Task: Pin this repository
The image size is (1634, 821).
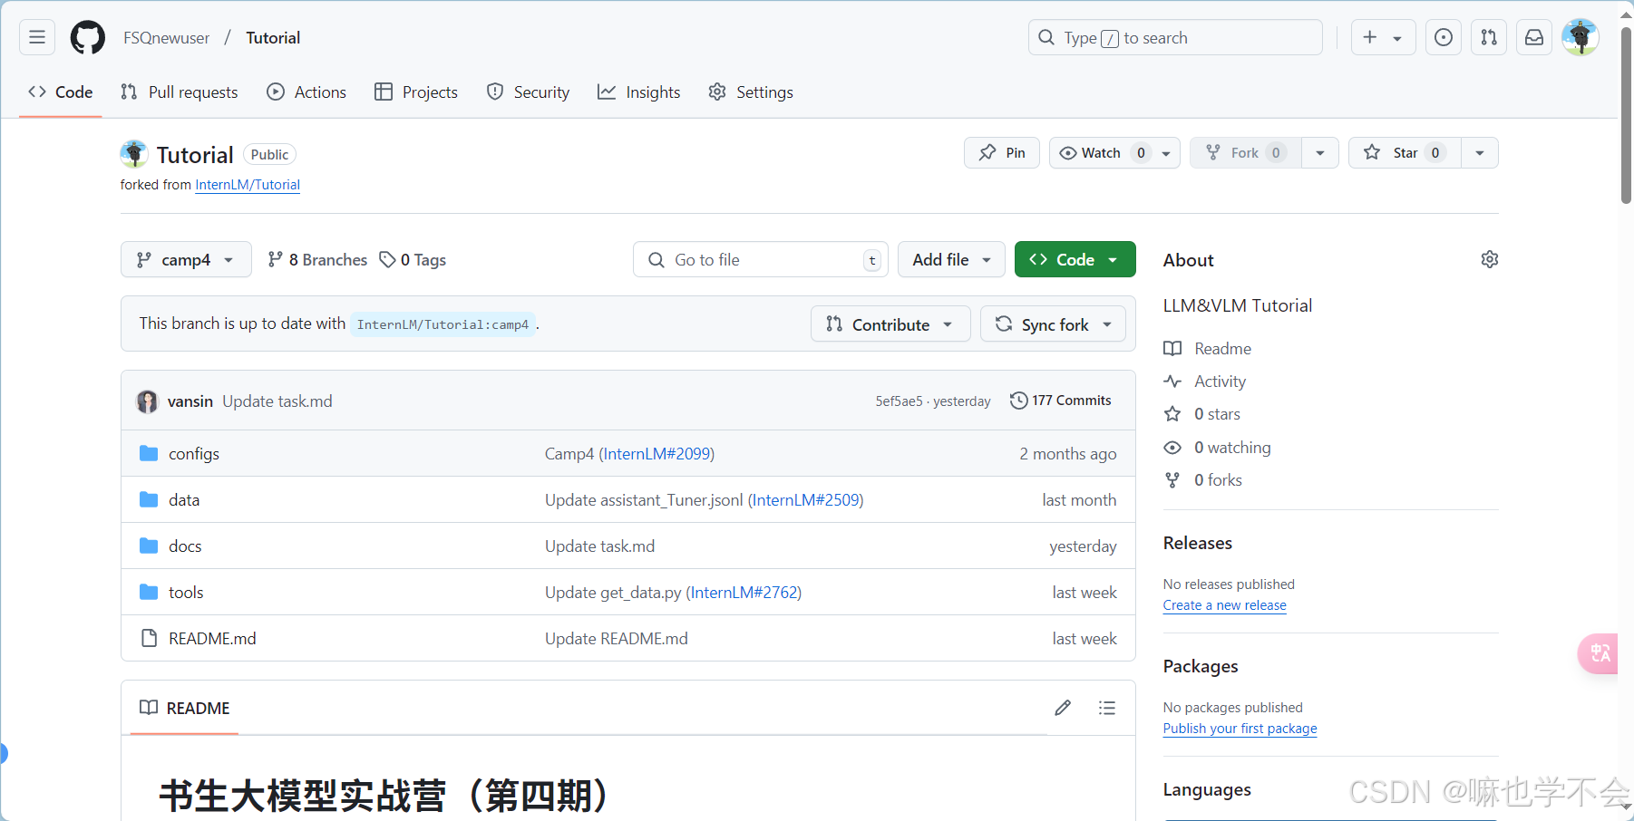Action: click(x=1002, y=153)
